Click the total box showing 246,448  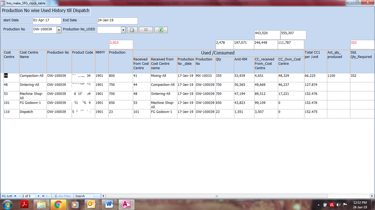click(266, 45)
